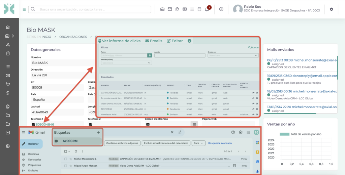Open the shopping cart icon in sidebar
Screen dimensions: 345x175
[8, 84]
